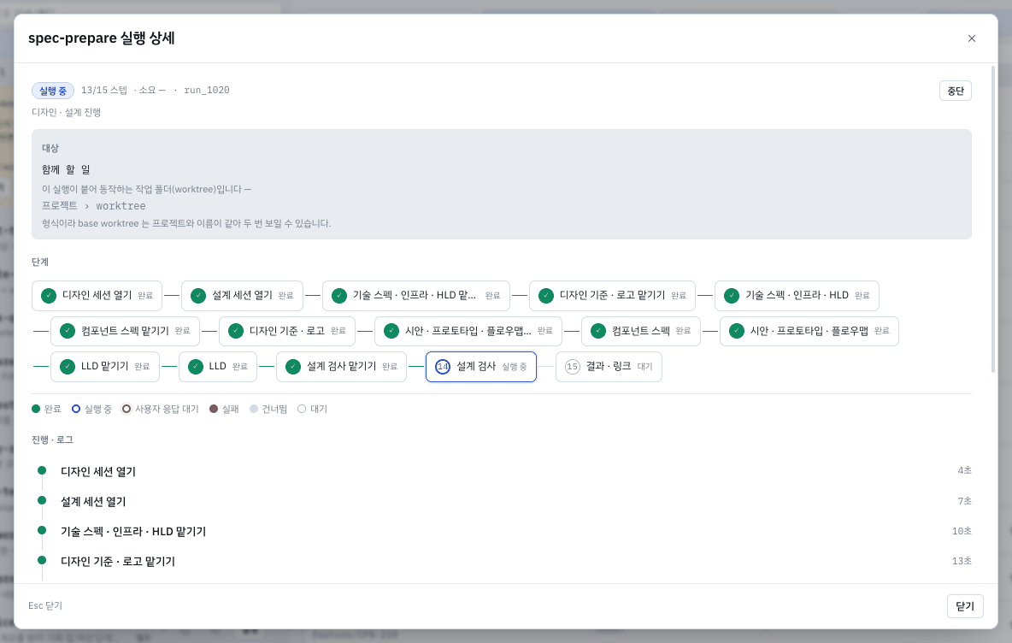Open the 시안 · 프로토타입 · 플로우맵... step chip
1012x643 pixels.
468,331
